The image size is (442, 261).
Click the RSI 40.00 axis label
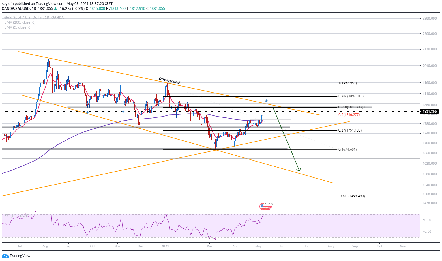[x=427, y=232]
